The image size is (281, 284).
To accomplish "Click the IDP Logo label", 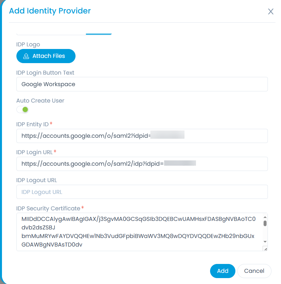I will pyautogui.click(x=28, y=44).
